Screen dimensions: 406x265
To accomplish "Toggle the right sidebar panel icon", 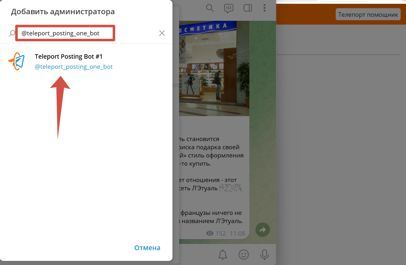I will click(247, 8).
